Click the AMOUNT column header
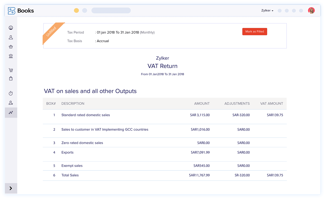The width and height of the screenshot is (325, 199). tap(202, 104)
